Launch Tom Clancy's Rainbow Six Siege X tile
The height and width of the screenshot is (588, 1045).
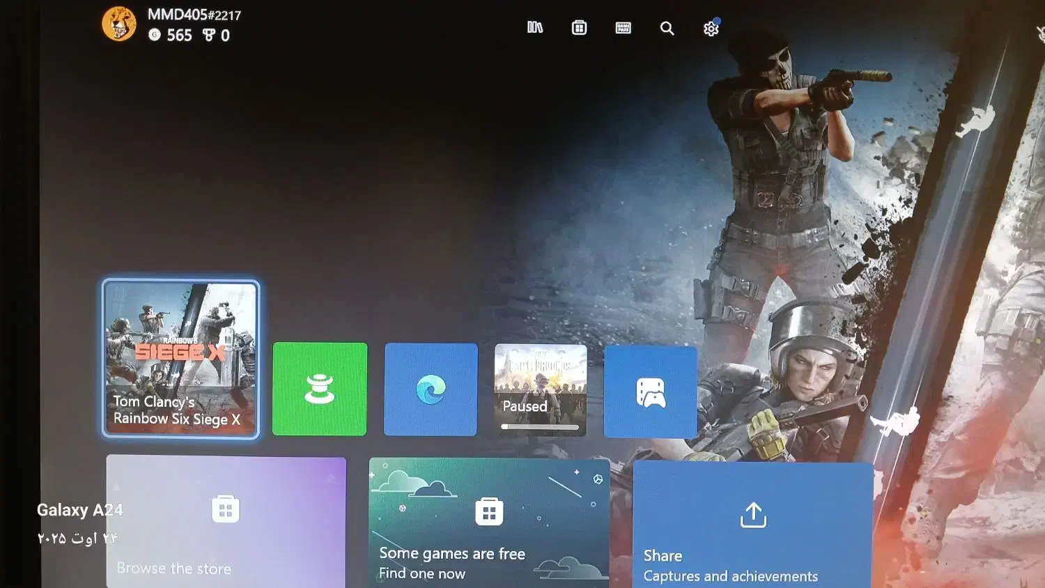[x=181, y=359]
